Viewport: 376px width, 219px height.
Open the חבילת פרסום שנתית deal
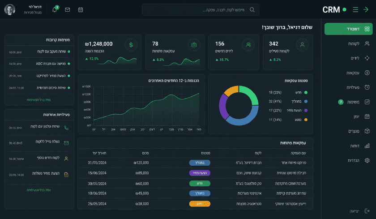[x=291, y=173]
